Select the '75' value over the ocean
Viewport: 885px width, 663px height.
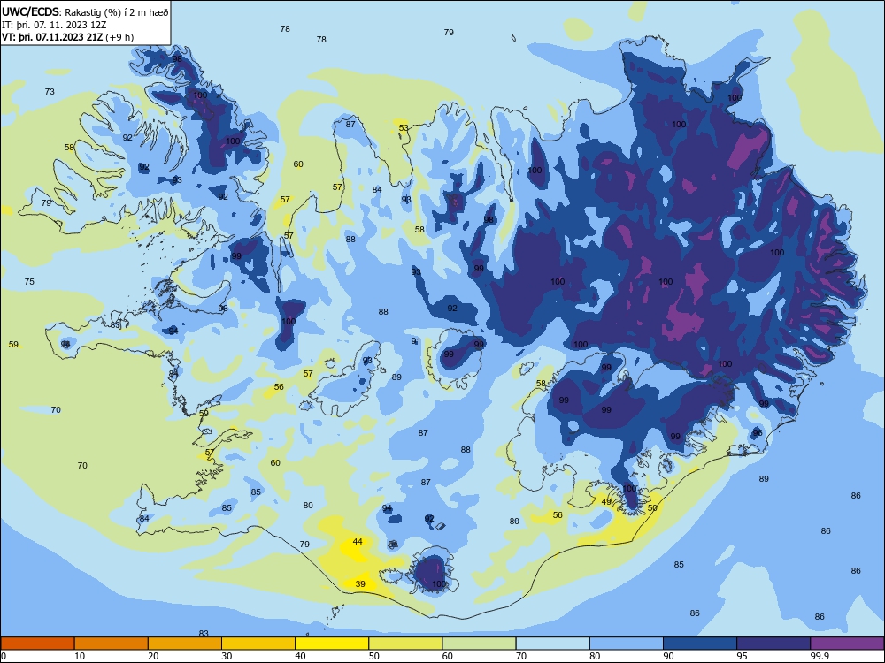(x=29, y=281)
